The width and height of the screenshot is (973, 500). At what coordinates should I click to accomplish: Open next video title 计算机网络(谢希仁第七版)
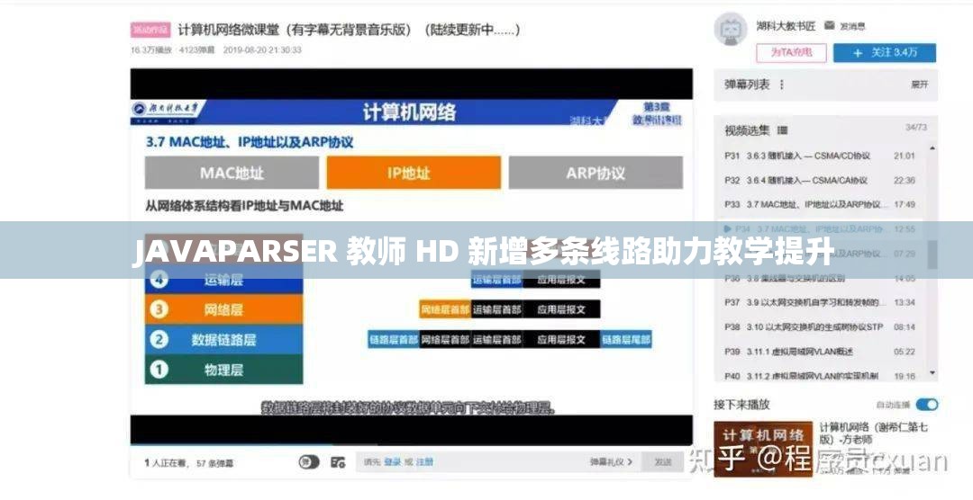tap(874, 433)
